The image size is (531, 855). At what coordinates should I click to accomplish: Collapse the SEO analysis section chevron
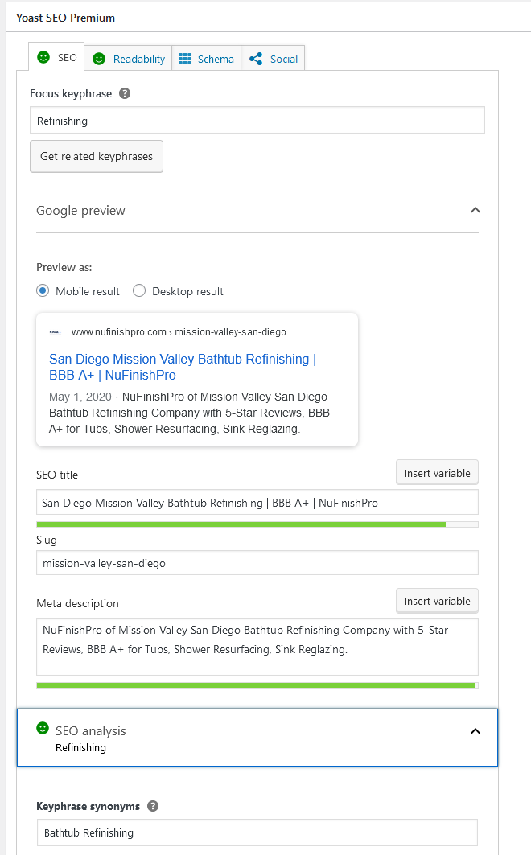[x=475, y=731]
